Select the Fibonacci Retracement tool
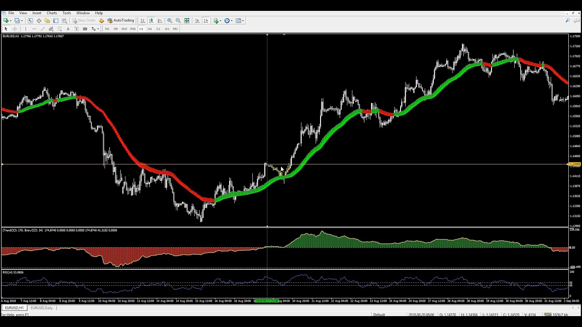Viewport: 582px width, 327px height. (x=60, y=29)
